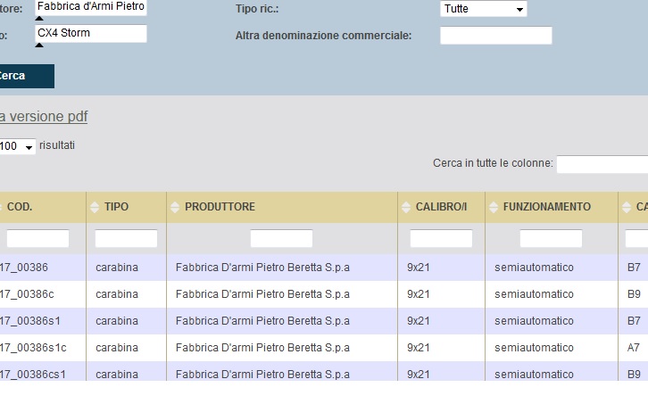Image resolution: width=648 pixels, height=404 pixels.
Task: Click producer Beretta in row 17_00386s1
Action: click(x=262, y=321)
